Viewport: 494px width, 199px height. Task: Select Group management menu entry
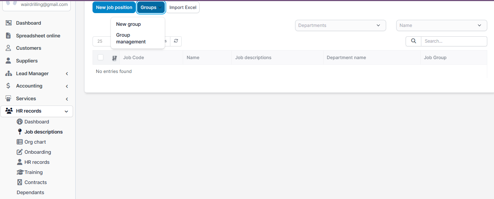pyautogui.click(x=131, y=39)
